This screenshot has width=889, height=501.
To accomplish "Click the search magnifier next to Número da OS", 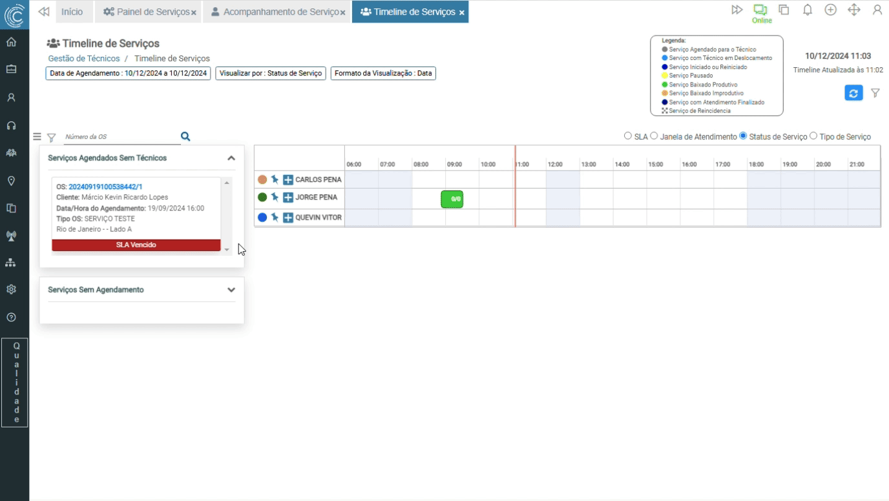I will (x=185, y=136).
